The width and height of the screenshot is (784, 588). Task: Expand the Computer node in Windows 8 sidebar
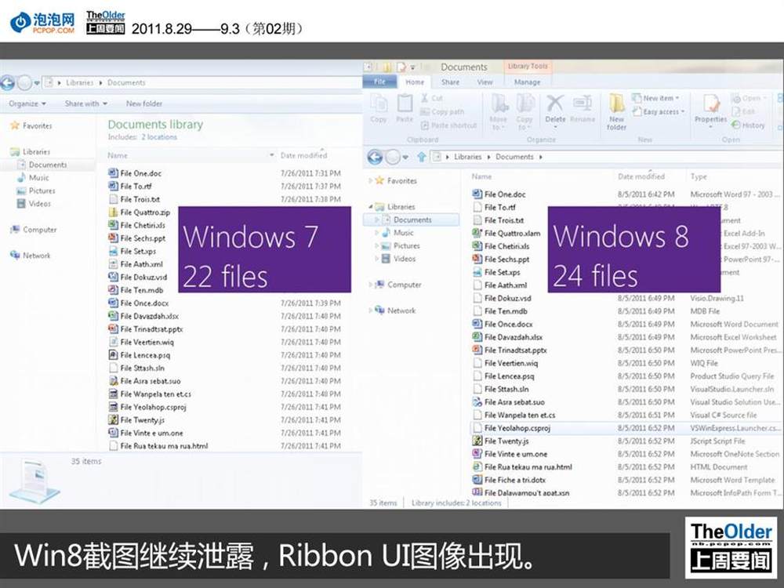click(371, 285)
